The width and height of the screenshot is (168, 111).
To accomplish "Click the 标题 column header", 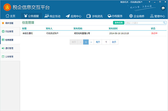I will [24, 28].
